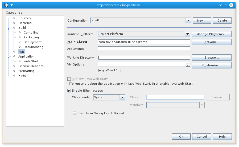Collapse the Build tree node
239x147 pixels.
[9, 28]
